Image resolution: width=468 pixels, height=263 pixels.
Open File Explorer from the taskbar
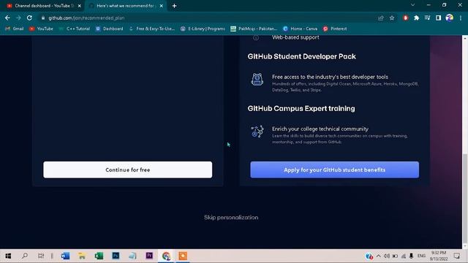[x=82, y=256]
